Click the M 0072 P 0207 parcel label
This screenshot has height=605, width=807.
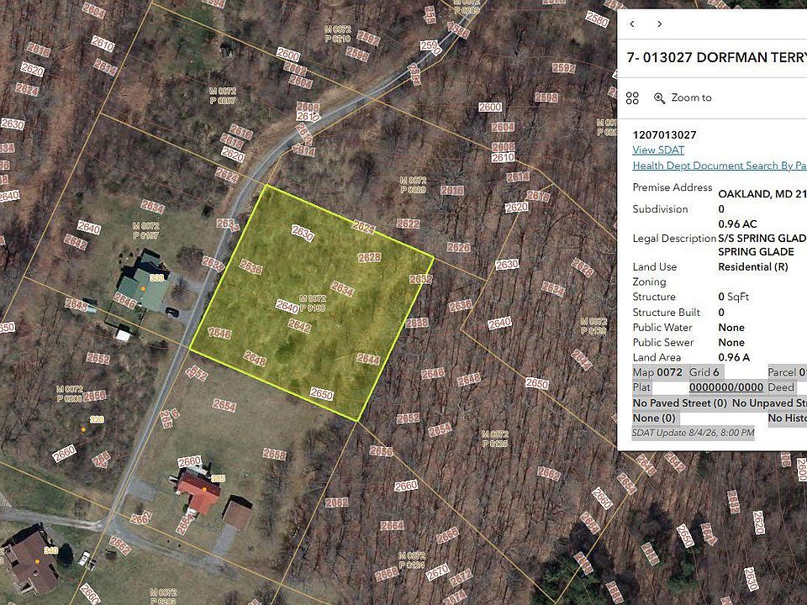[x=223, y=96]
